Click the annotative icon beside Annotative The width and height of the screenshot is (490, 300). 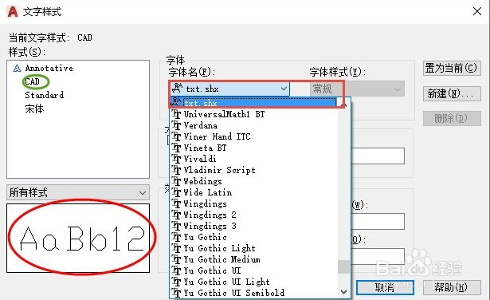(x=17, y=68)
